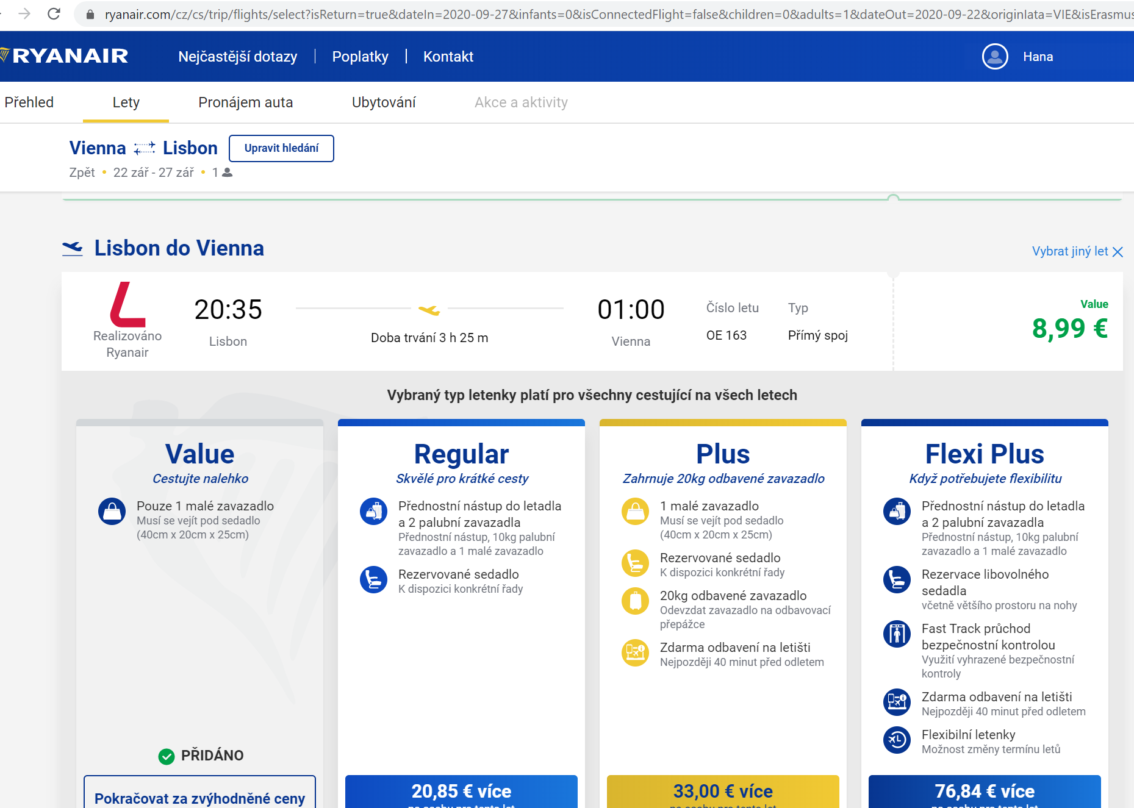1134x808 pixels.
Task: Open the user profile avatar icon
Action: (995, 57)
